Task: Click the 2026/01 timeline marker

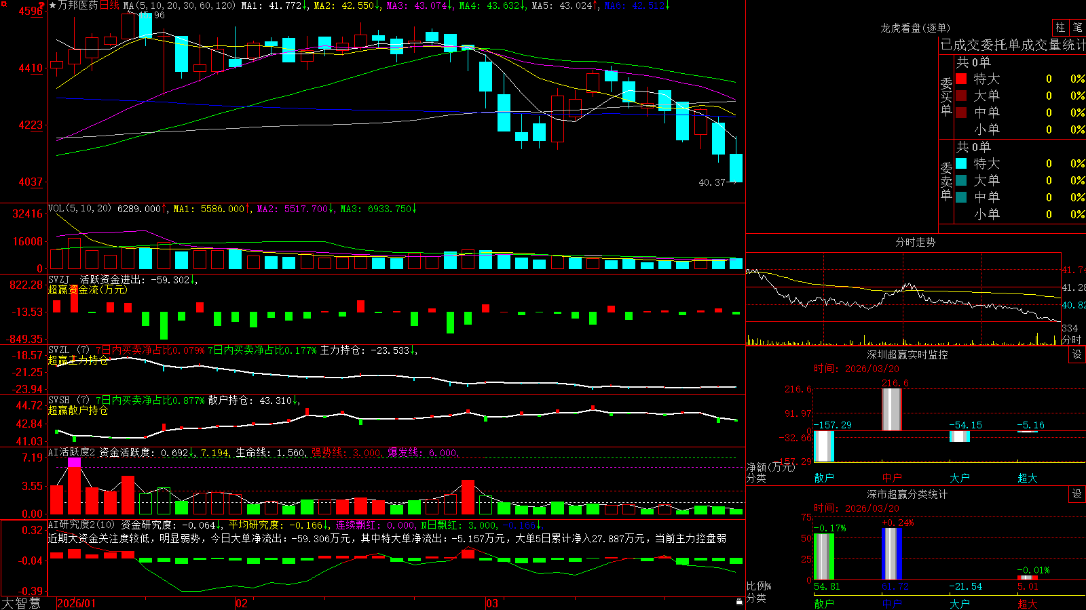Action: (77, 603)
